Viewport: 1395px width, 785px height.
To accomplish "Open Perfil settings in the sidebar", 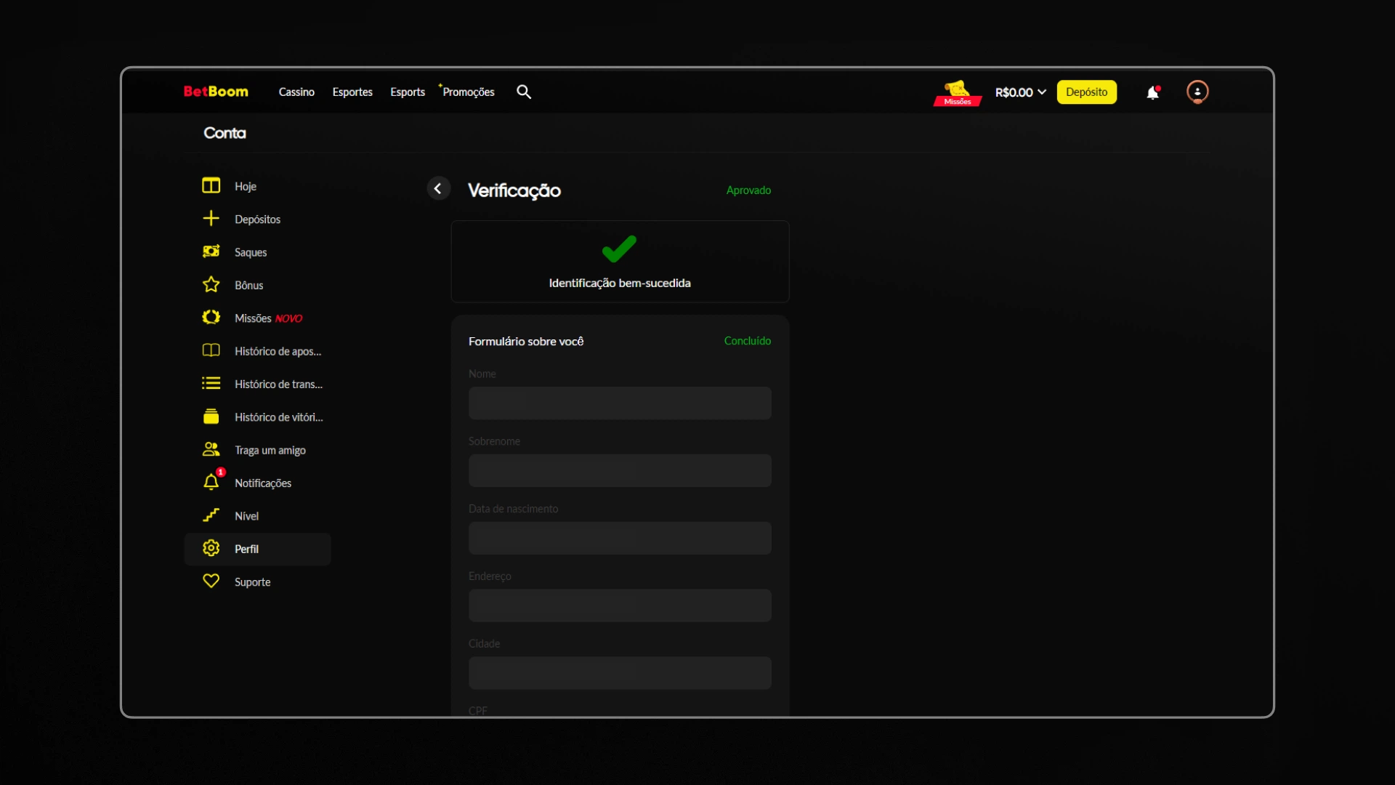I will click(247, 549).
